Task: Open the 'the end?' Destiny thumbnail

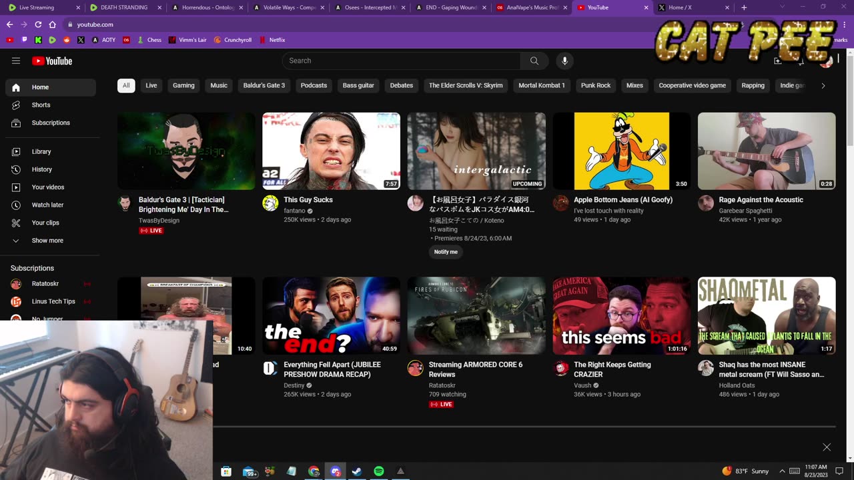Action: point(332,316)
